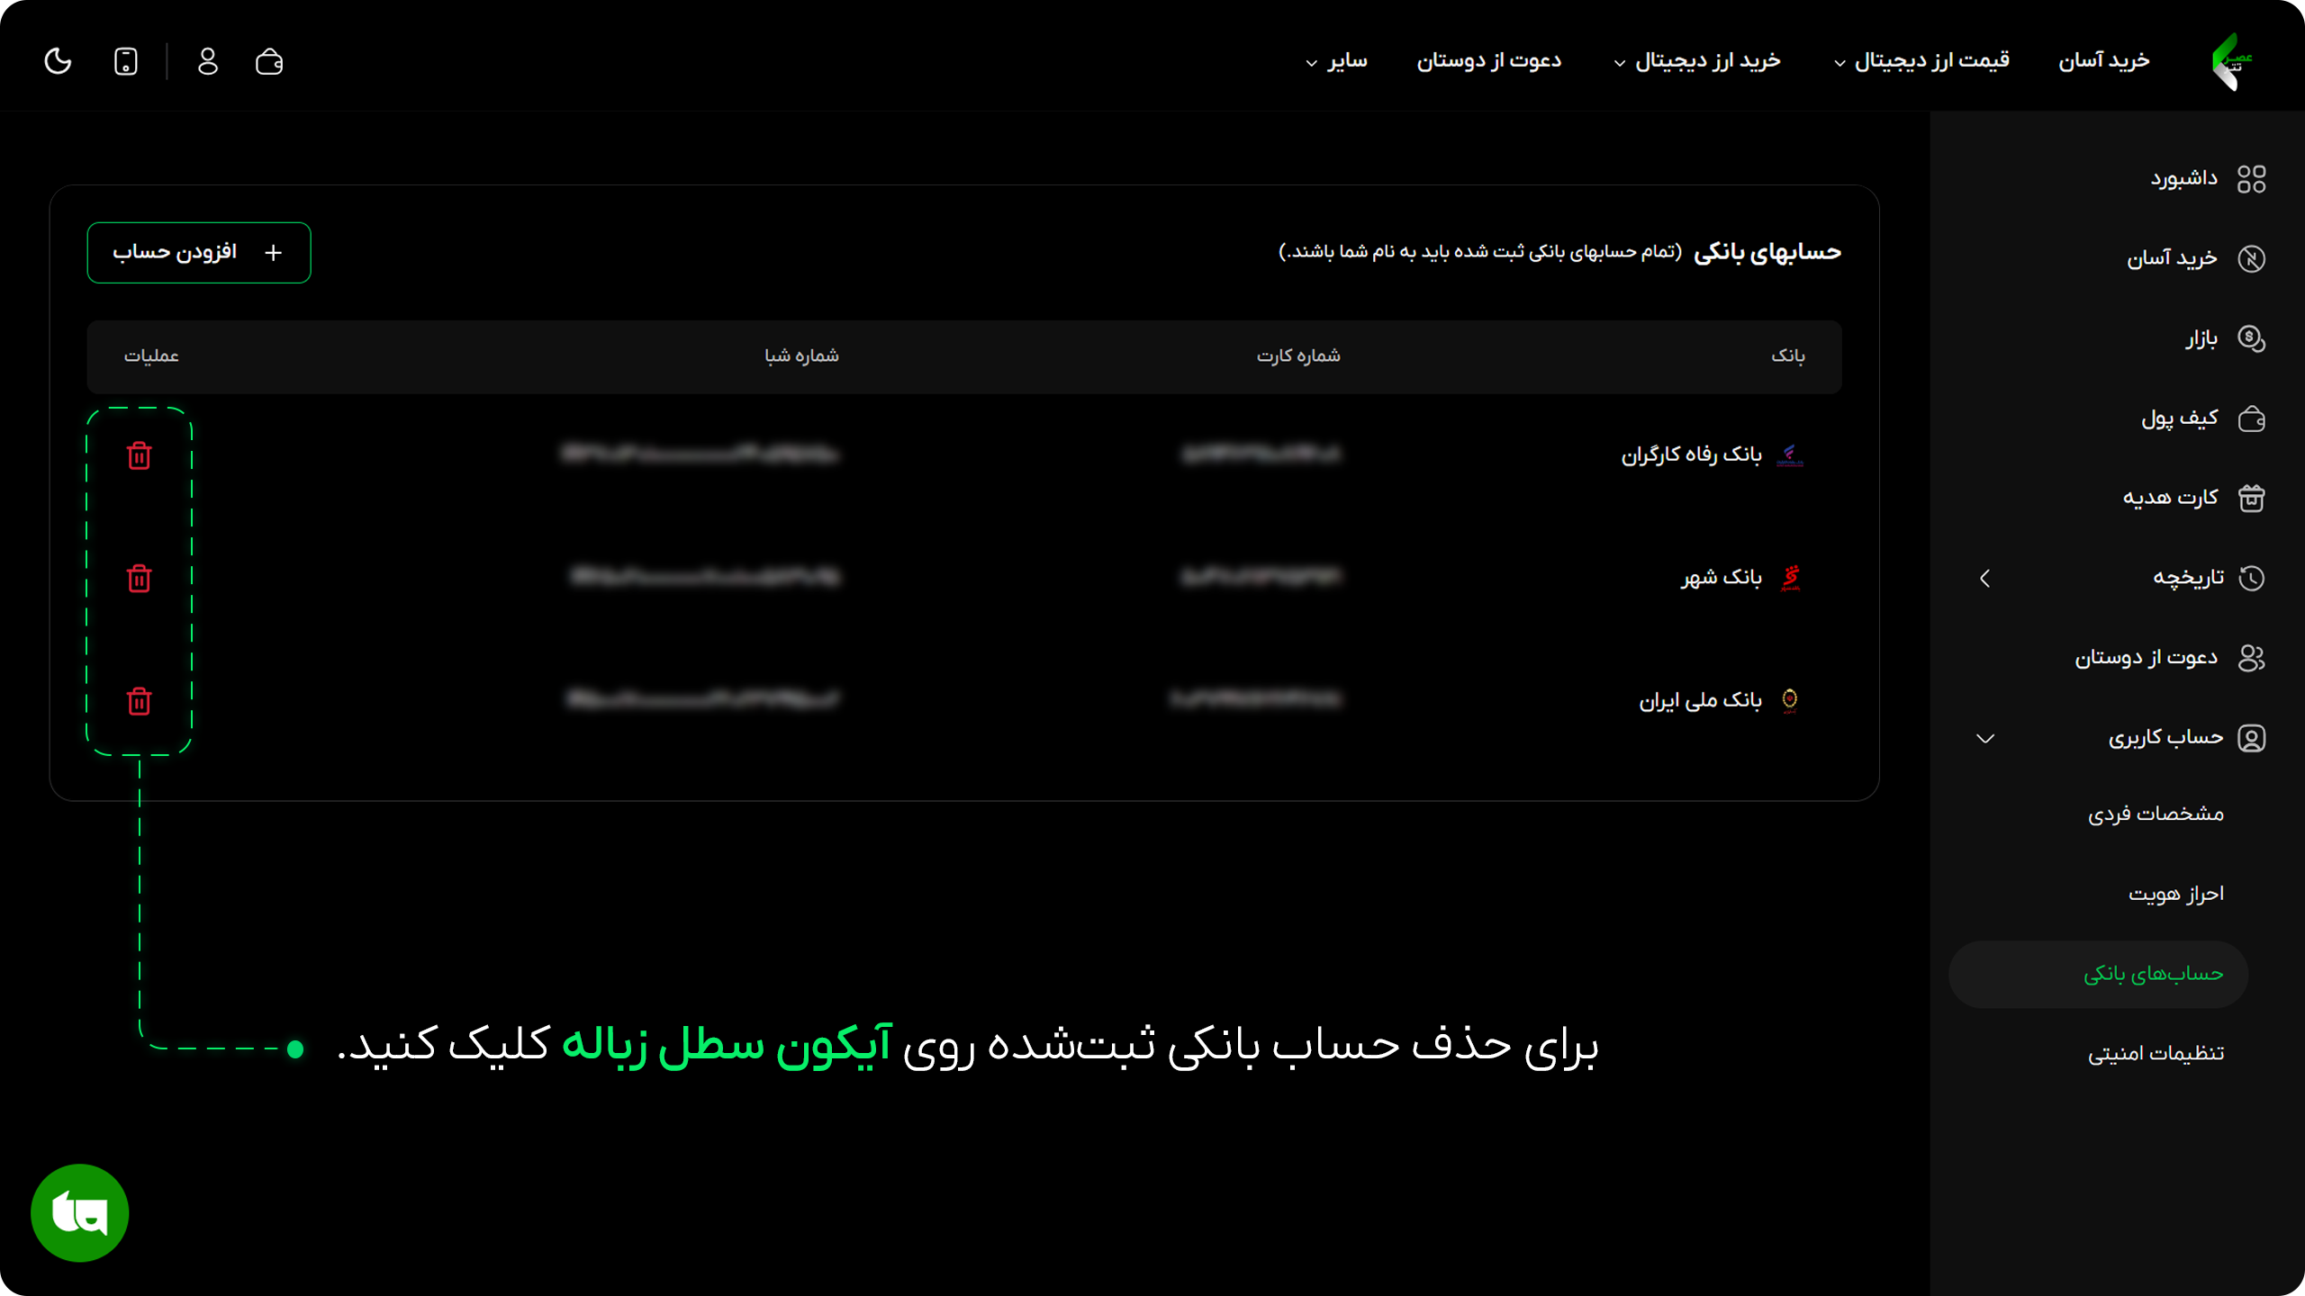2305x1296 pixels.
Task: Click the بانک ملی ایران row name
Action: pyautogui.click(x=1700, y=700)
